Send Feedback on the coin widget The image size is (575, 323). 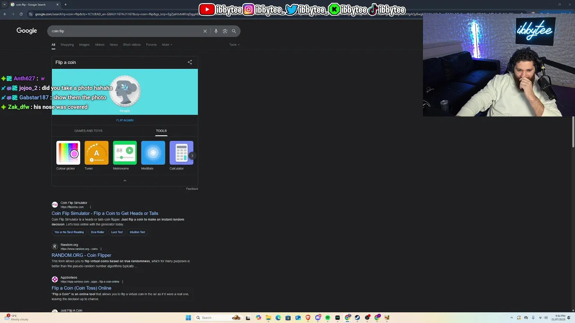coord(192,189)
